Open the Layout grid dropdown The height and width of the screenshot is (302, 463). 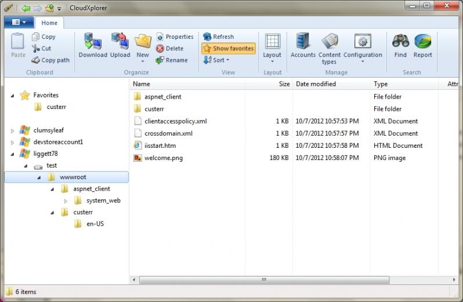[x=272, y=48]
